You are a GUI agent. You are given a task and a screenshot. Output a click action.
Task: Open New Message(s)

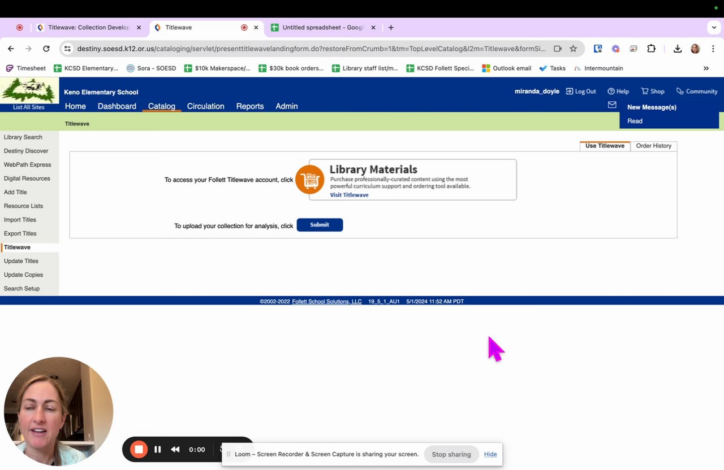652,107
